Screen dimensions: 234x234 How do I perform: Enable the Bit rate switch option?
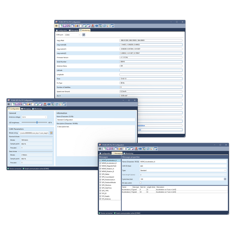point(141,183)
